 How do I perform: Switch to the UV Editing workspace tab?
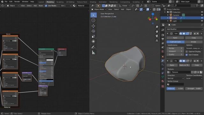coord(70,2)
